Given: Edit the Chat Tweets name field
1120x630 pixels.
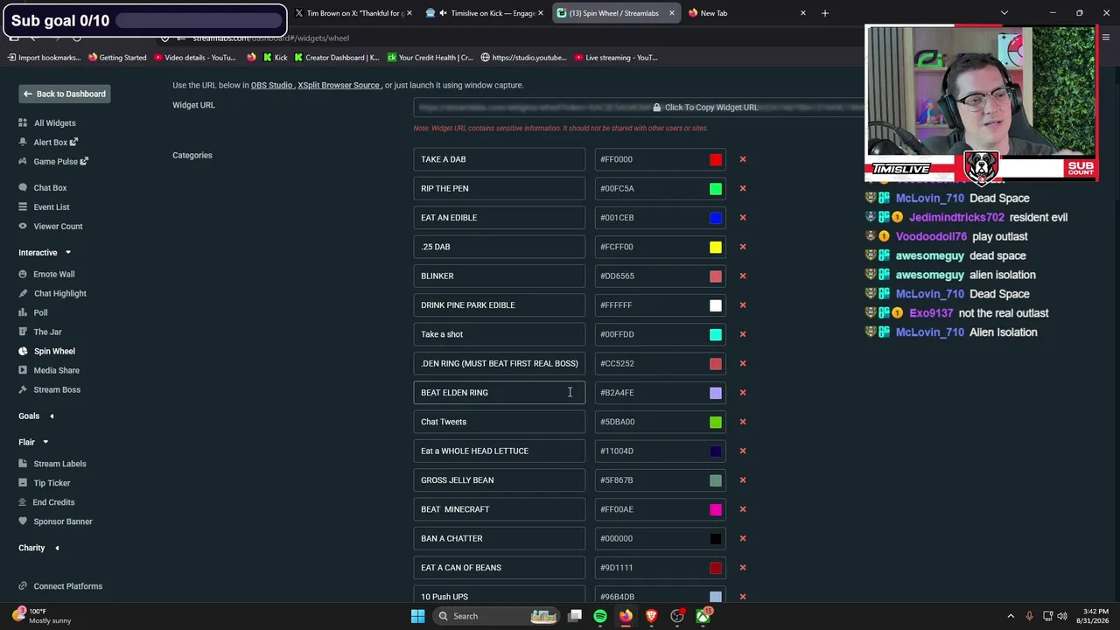Looking at the screenshot, I should coord(500,422).
